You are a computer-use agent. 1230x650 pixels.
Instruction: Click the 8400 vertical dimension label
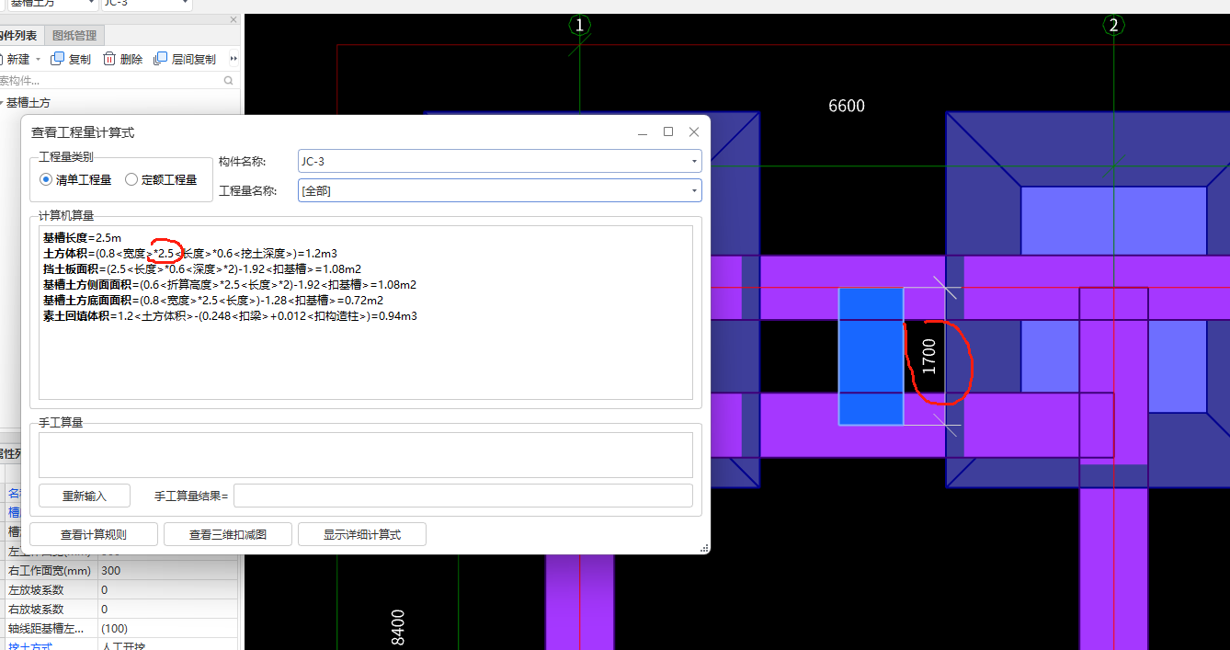[398, 627]
